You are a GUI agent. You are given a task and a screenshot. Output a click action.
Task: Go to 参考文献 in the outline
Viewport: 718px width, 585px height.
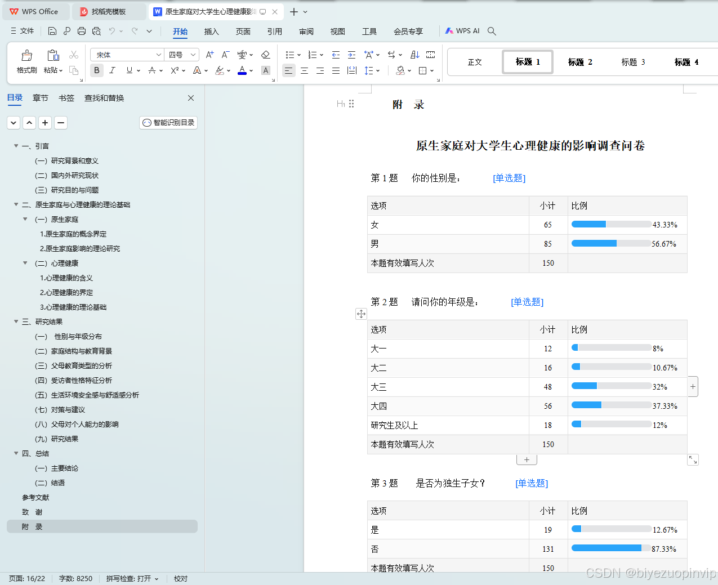click(35, 497)
